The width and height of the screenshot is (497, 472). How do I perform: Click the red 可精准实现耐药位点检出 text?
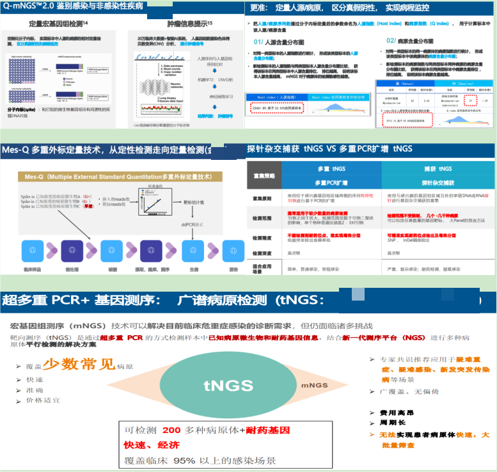point(422,235)
